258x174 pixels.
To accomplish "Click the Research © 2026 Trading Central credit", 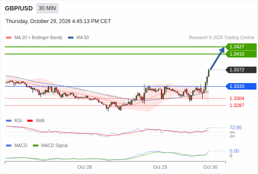I will 221,38.
